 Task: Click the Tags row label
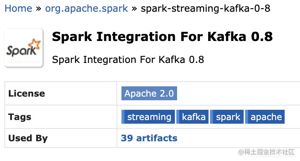click(x=20, y=117)
